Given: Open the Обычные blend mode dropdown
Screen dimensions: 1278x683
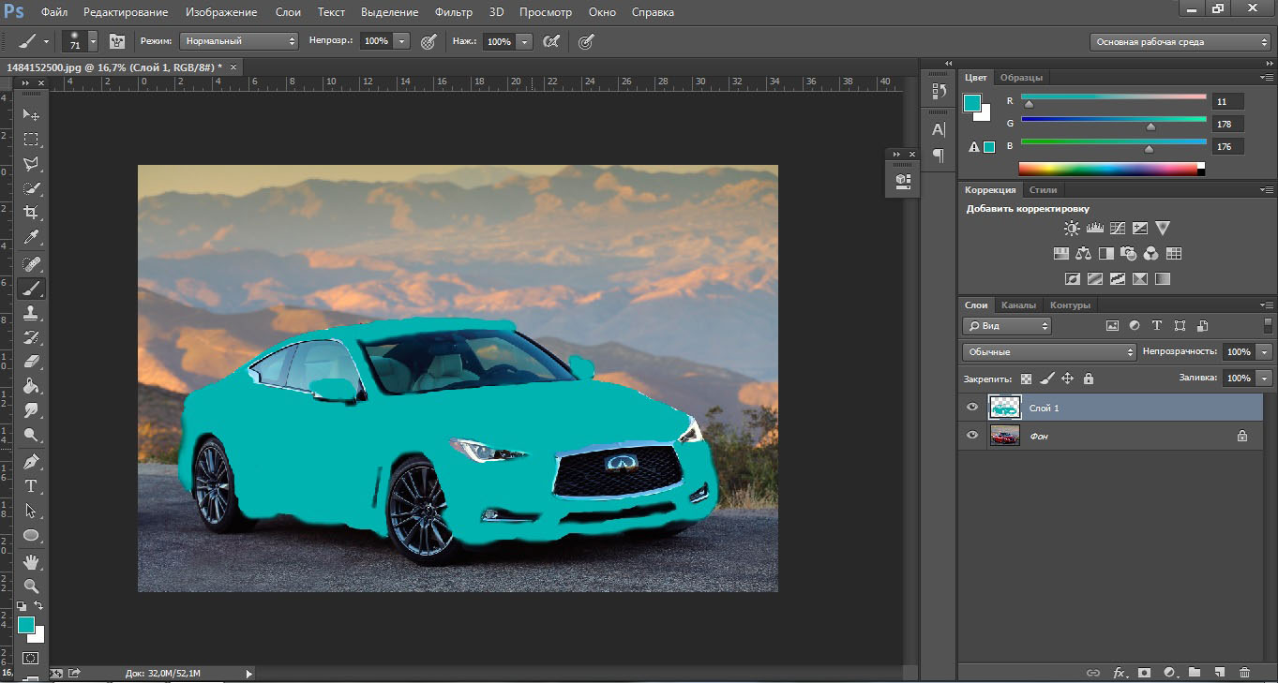Looking at the screenshot, I should click(x=1049, y=351).
